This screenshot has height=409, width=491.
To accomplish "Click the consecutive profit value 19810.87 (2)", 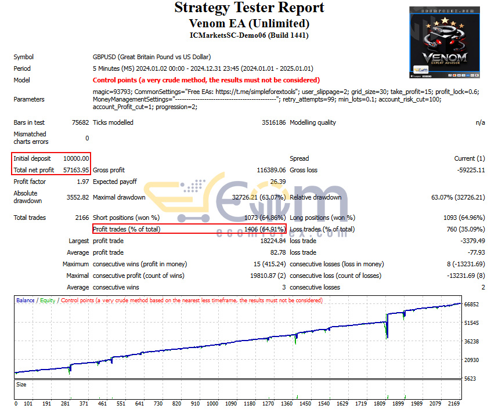I will coord(268,276).
